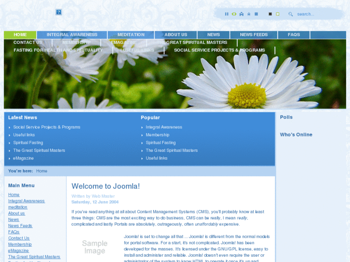Open the INTEGRAL AWARENESS top menu item
Viewport: 350px width, 262px height.
[x=72, y=35]
